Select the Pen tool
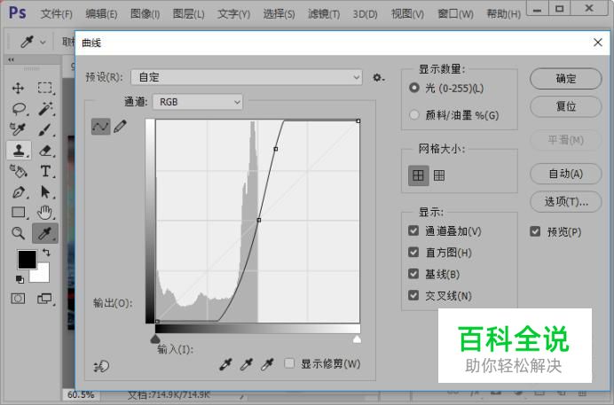 point(19,192)
